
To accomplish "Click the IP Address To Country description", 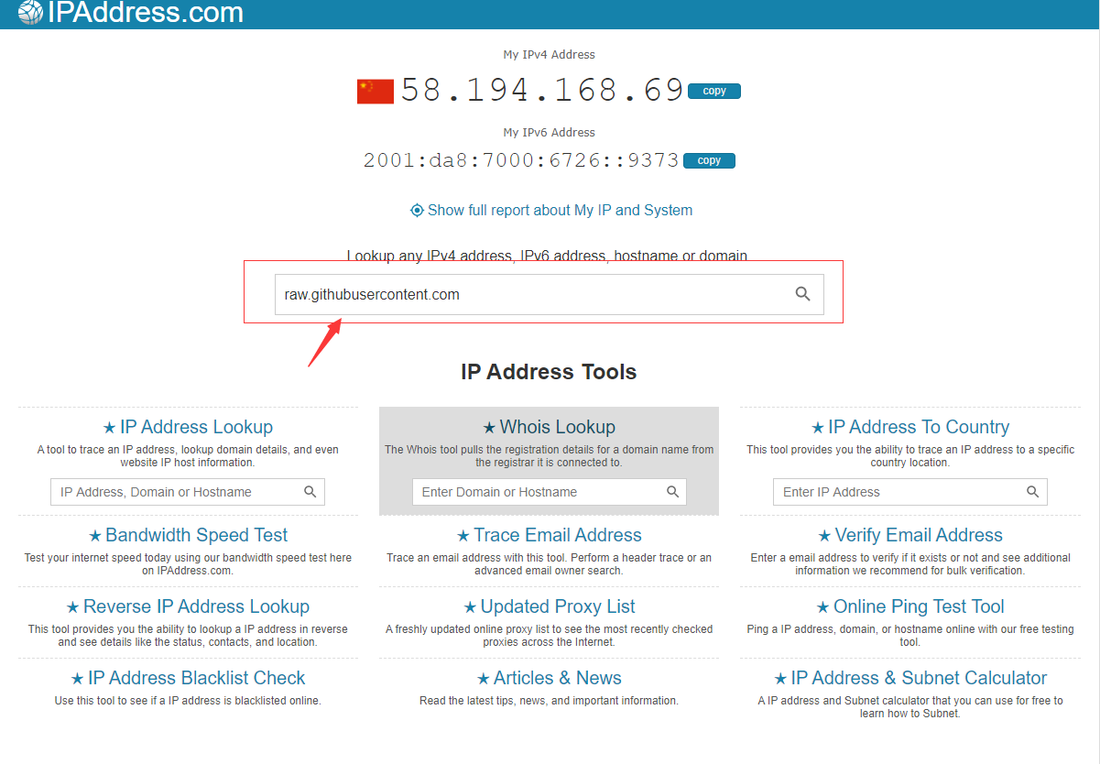I will point(909,456).
